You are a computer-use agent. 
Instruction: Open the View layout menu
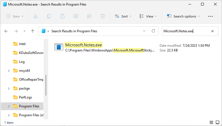[x=148, y=16]
